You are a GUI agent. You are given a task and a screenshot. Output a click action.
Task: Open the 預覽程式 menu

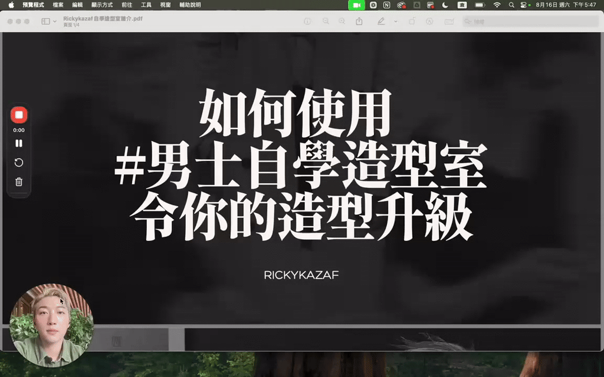point(33,5)
